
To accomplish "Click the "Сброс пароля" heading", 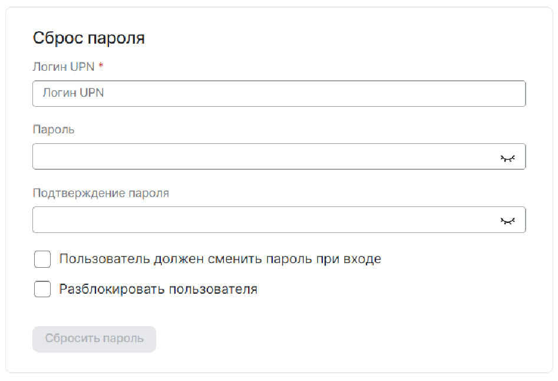I will [x=89, y=38].
